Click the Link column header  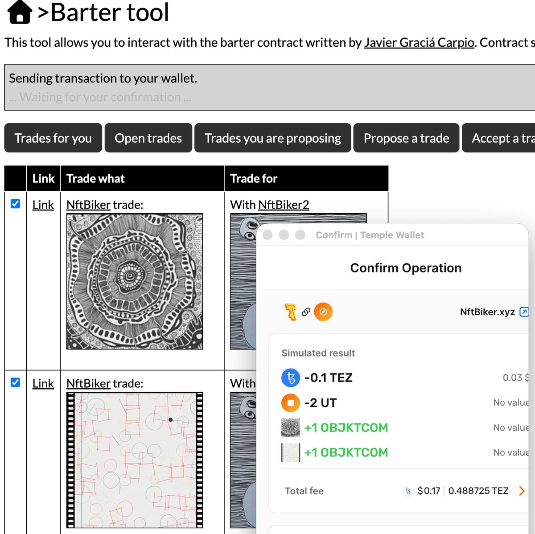[x=43, y=179]
